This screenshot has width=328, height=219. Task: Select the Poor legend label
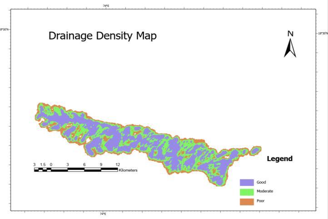261,201
